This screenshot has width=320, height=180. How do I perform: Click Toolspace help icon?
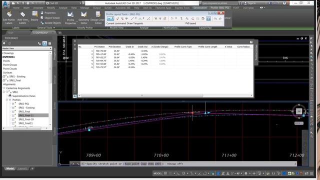pos(49,43)
